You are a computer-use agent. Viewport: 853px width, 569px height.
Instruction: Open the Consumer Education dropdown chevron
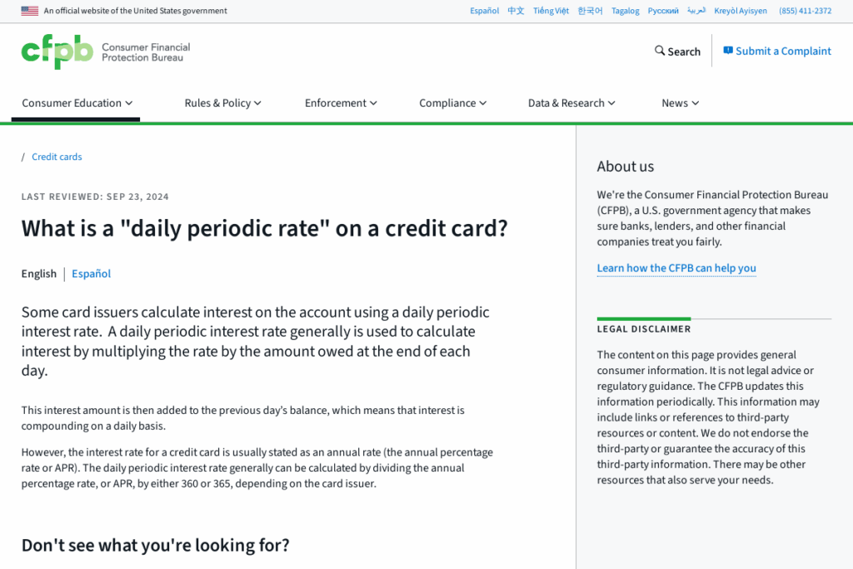point(130,102)
